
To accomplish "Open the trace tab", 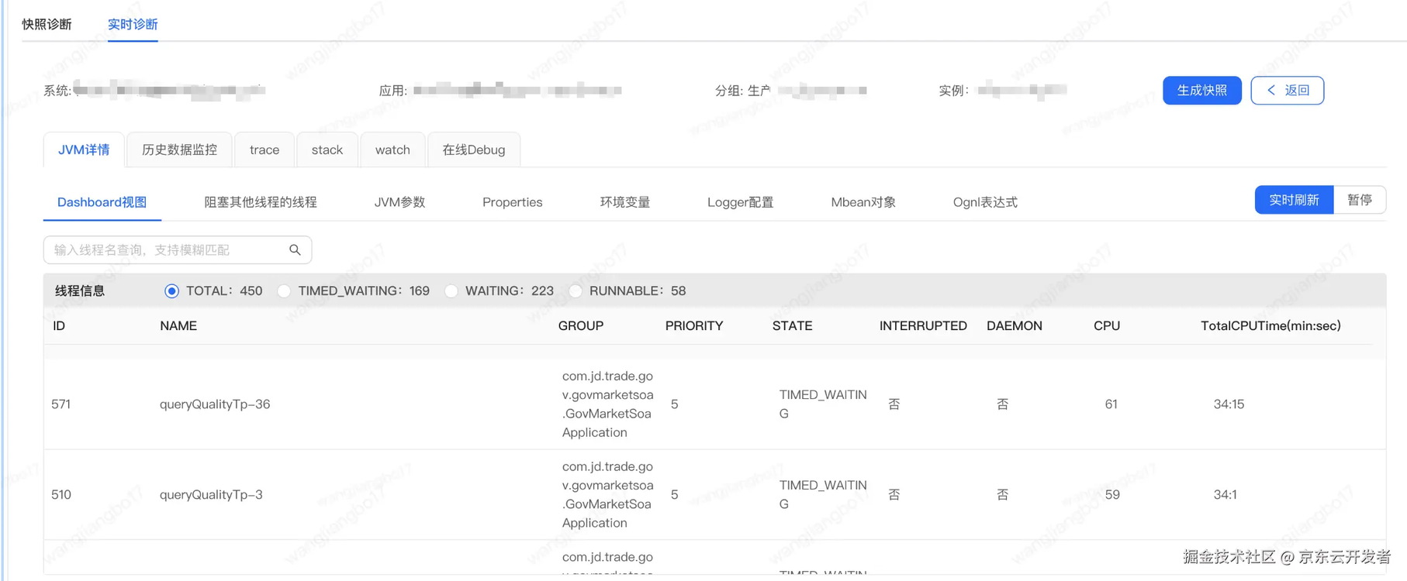I will tap(264, 150).
